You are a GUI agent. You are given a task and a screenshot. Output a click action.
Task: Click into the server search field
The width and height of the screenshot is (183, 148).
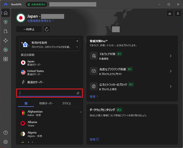pyautogui.click(x=47, y=93)
